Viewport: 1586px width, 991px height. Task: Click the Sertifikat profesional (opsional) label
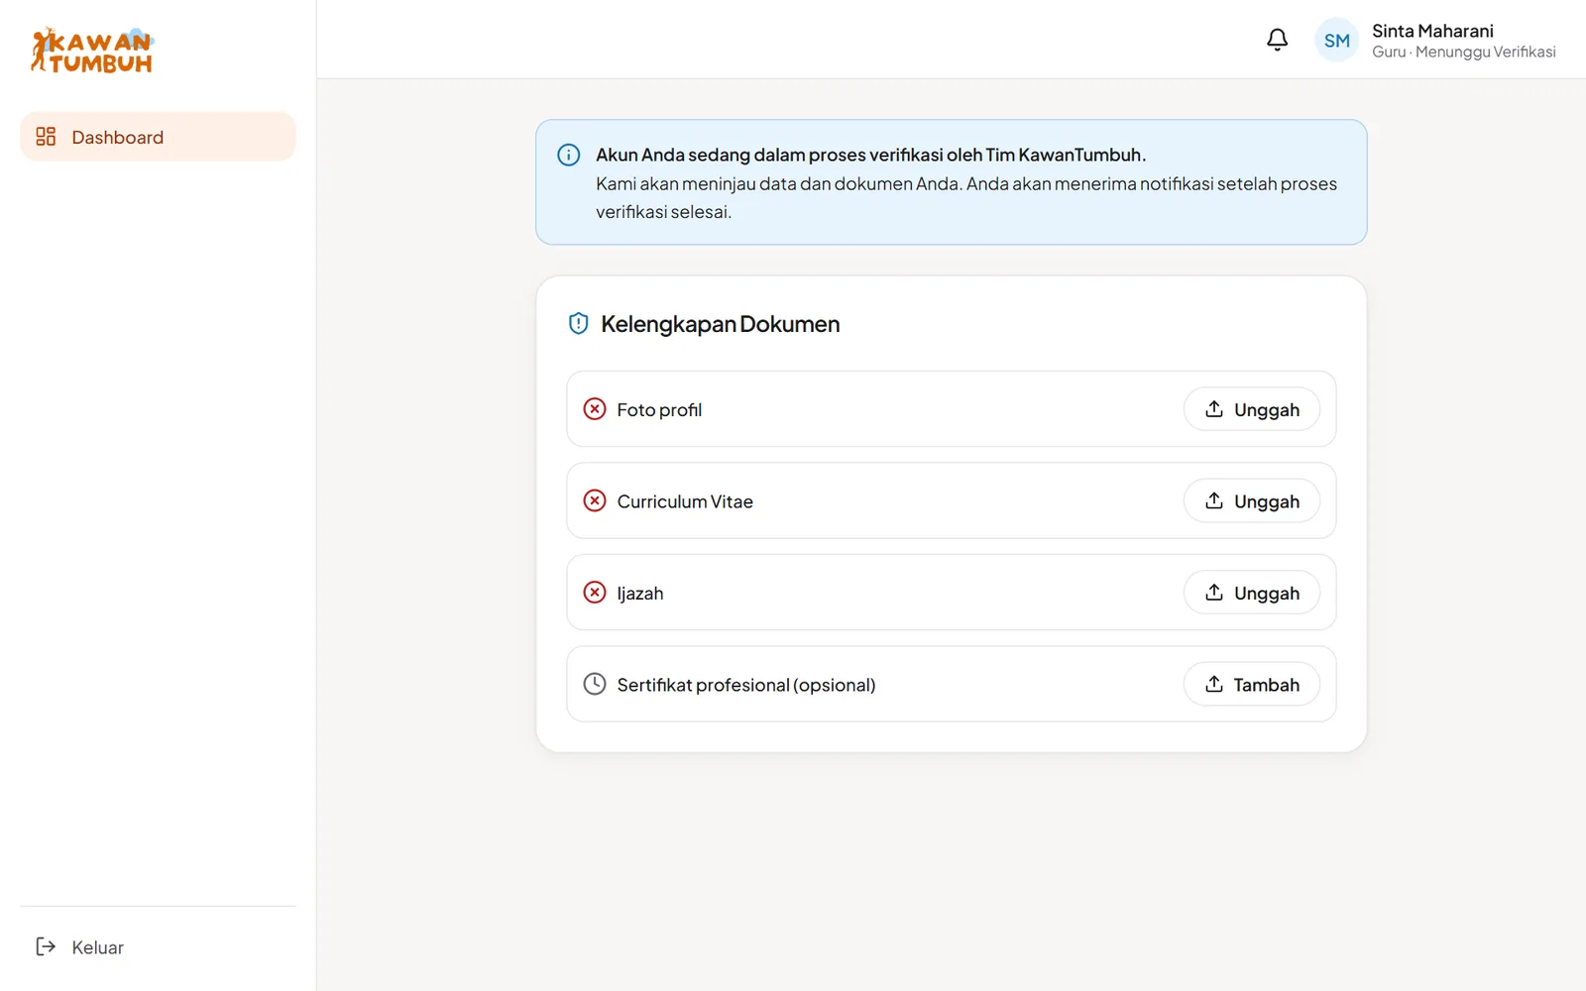click(746, 685)
